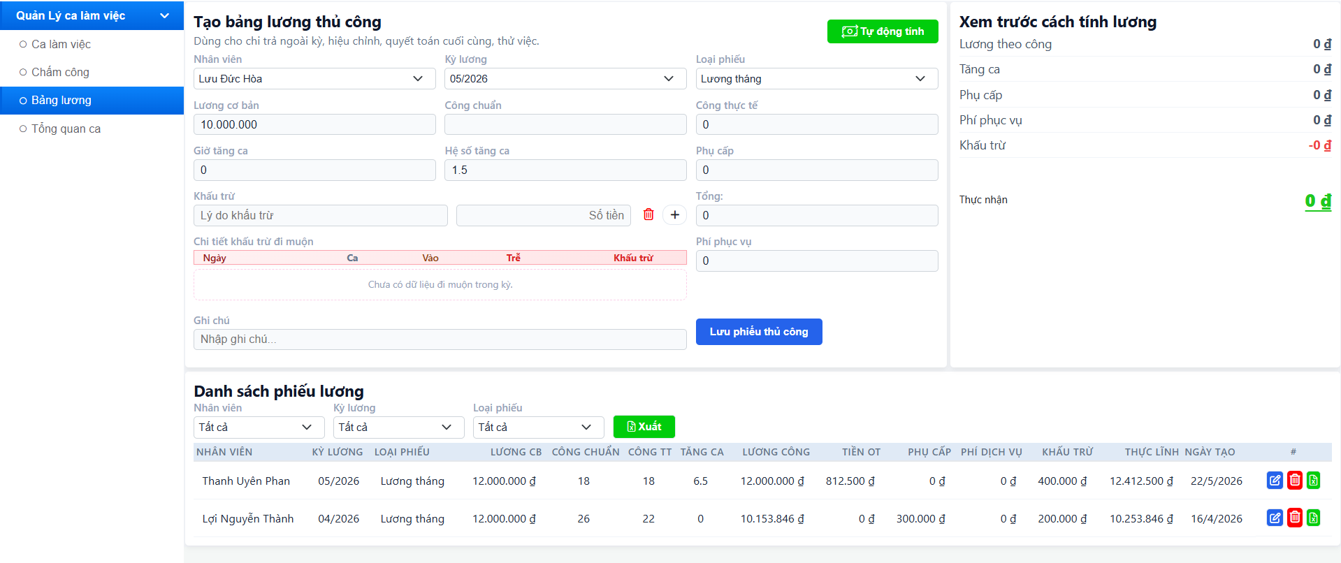Viewport: 1341px width, 563px height.
Task: Open Nhân viên dropdown Lưu Đức Hòa
Action: pos(314,79)
